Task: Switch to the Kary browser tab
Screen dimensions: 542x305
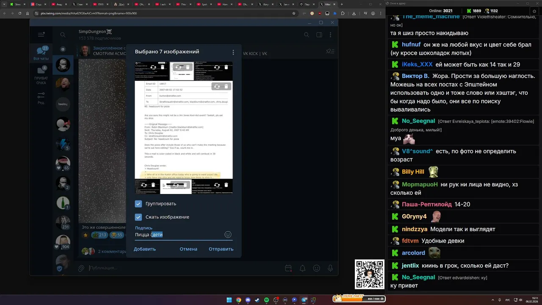Action: click(266, 4)
